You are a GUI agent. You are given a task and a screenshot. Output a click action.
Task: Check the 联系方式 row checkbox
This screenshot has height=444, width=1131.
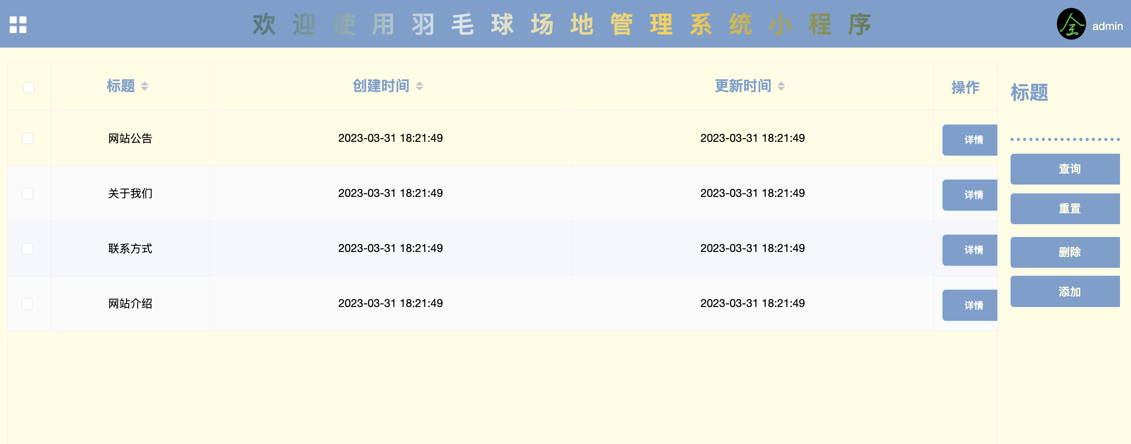pos(28,248)
